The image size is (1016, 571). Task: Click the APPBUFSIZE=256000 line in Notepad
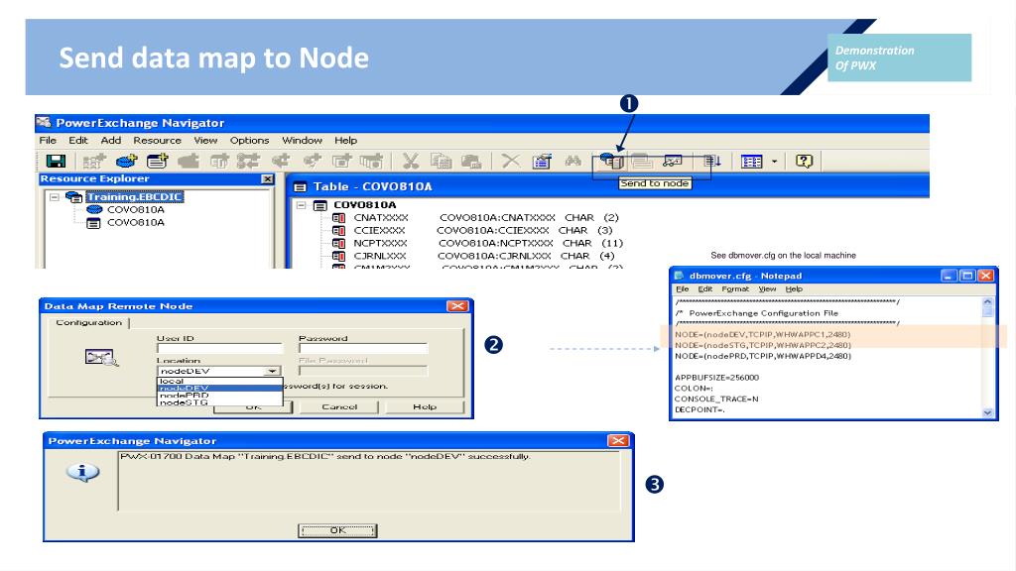(716, 378)
